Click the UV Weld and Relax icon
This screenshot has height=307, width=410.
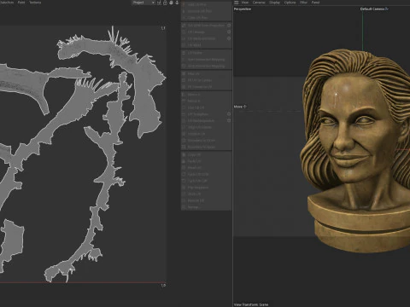[x=184, y=38]
